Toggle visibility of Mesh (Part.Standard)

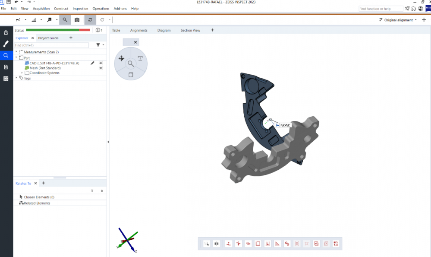point(101,68)
